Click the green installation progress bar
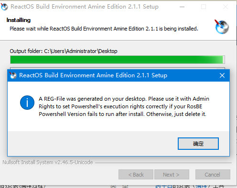This screenshot has height=188, width=237. 118,60
